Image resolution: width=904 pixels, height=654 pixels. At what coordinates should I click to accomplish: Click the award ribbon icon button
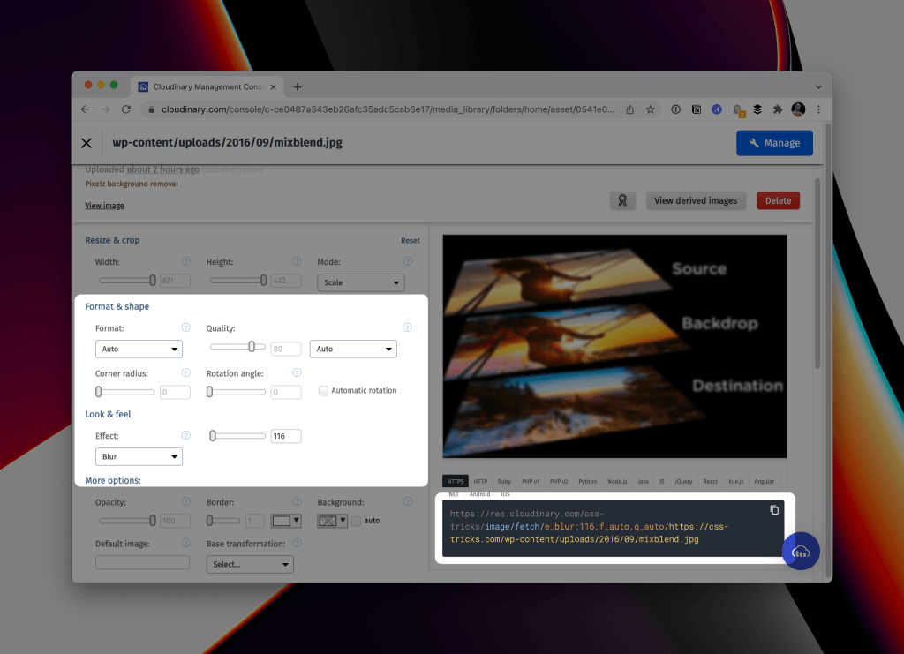point(622,200)
